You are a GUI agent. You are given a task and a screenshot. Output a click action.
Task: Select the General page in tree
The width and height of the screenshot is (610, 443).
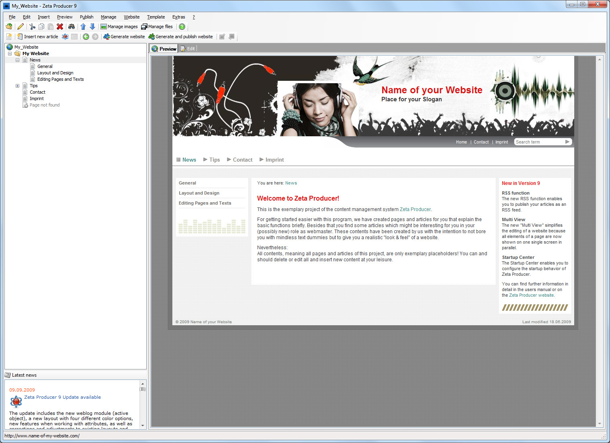pyautogui.click(x=45, y=66)
